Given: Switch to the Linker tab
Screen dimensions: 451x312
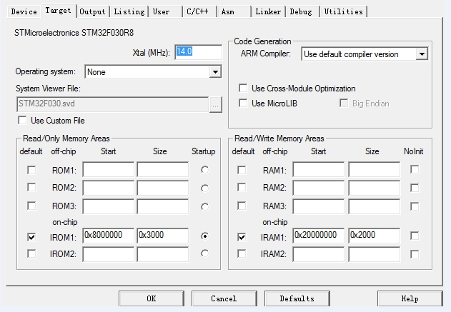Looking at the screenshot, I should pyautogui.click(x=268, y=11).
